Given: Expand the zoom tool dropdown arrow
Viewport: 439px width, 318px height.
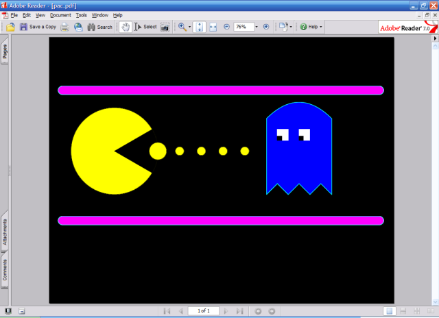Looking at the screenshot, I should click(x=189, y=27).
